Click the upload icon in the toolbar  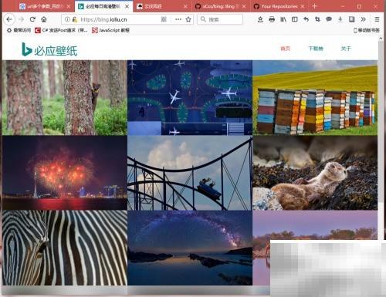[x=260, y=19]
